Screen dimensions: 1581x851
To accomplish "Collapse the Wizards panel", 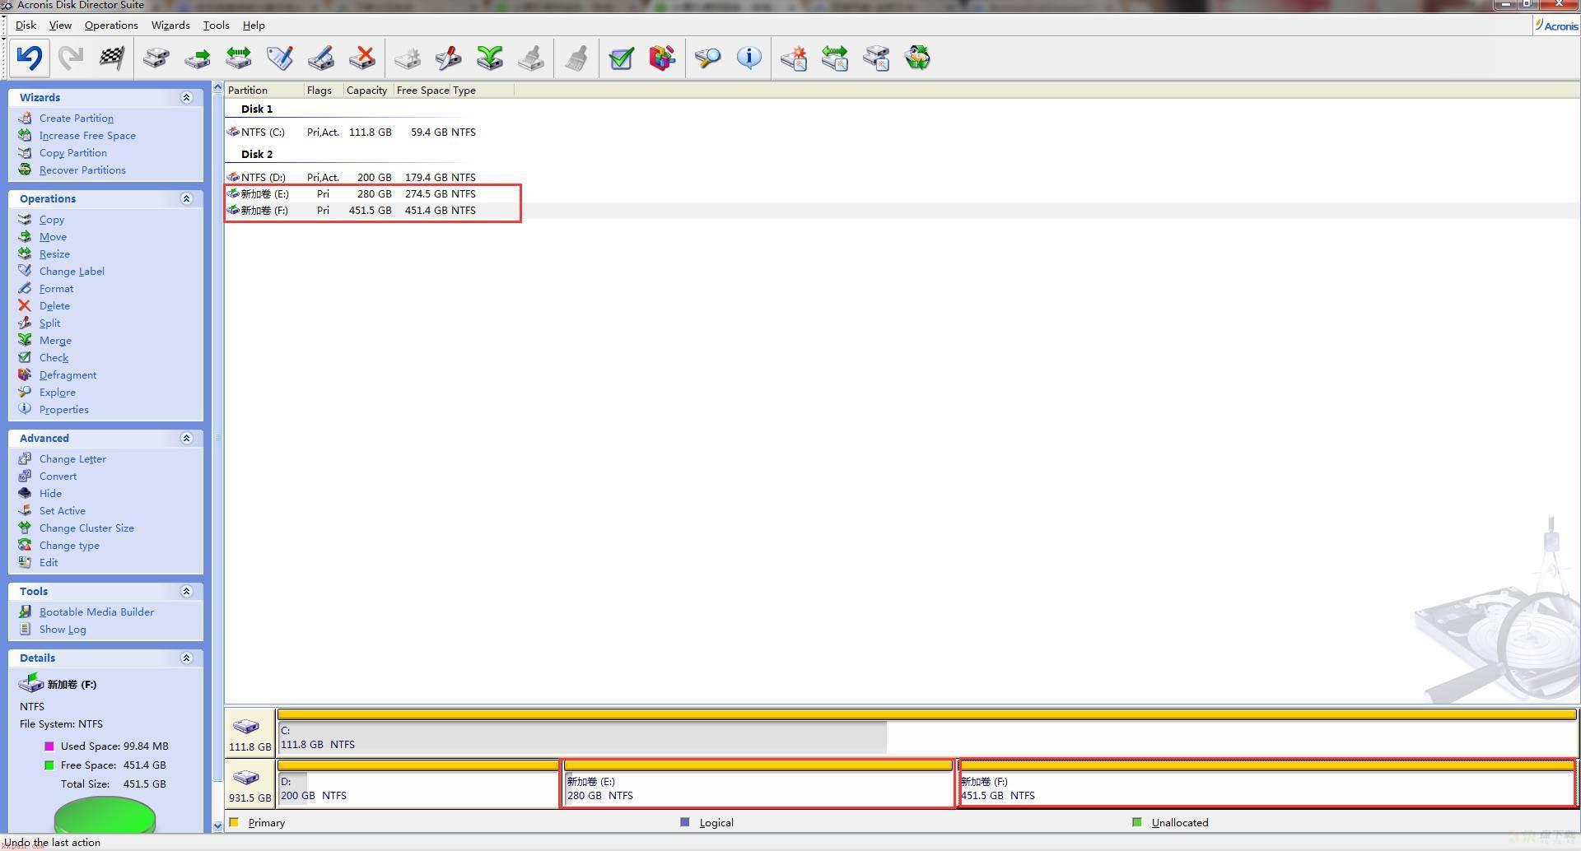I will click(x=186, y=97).
